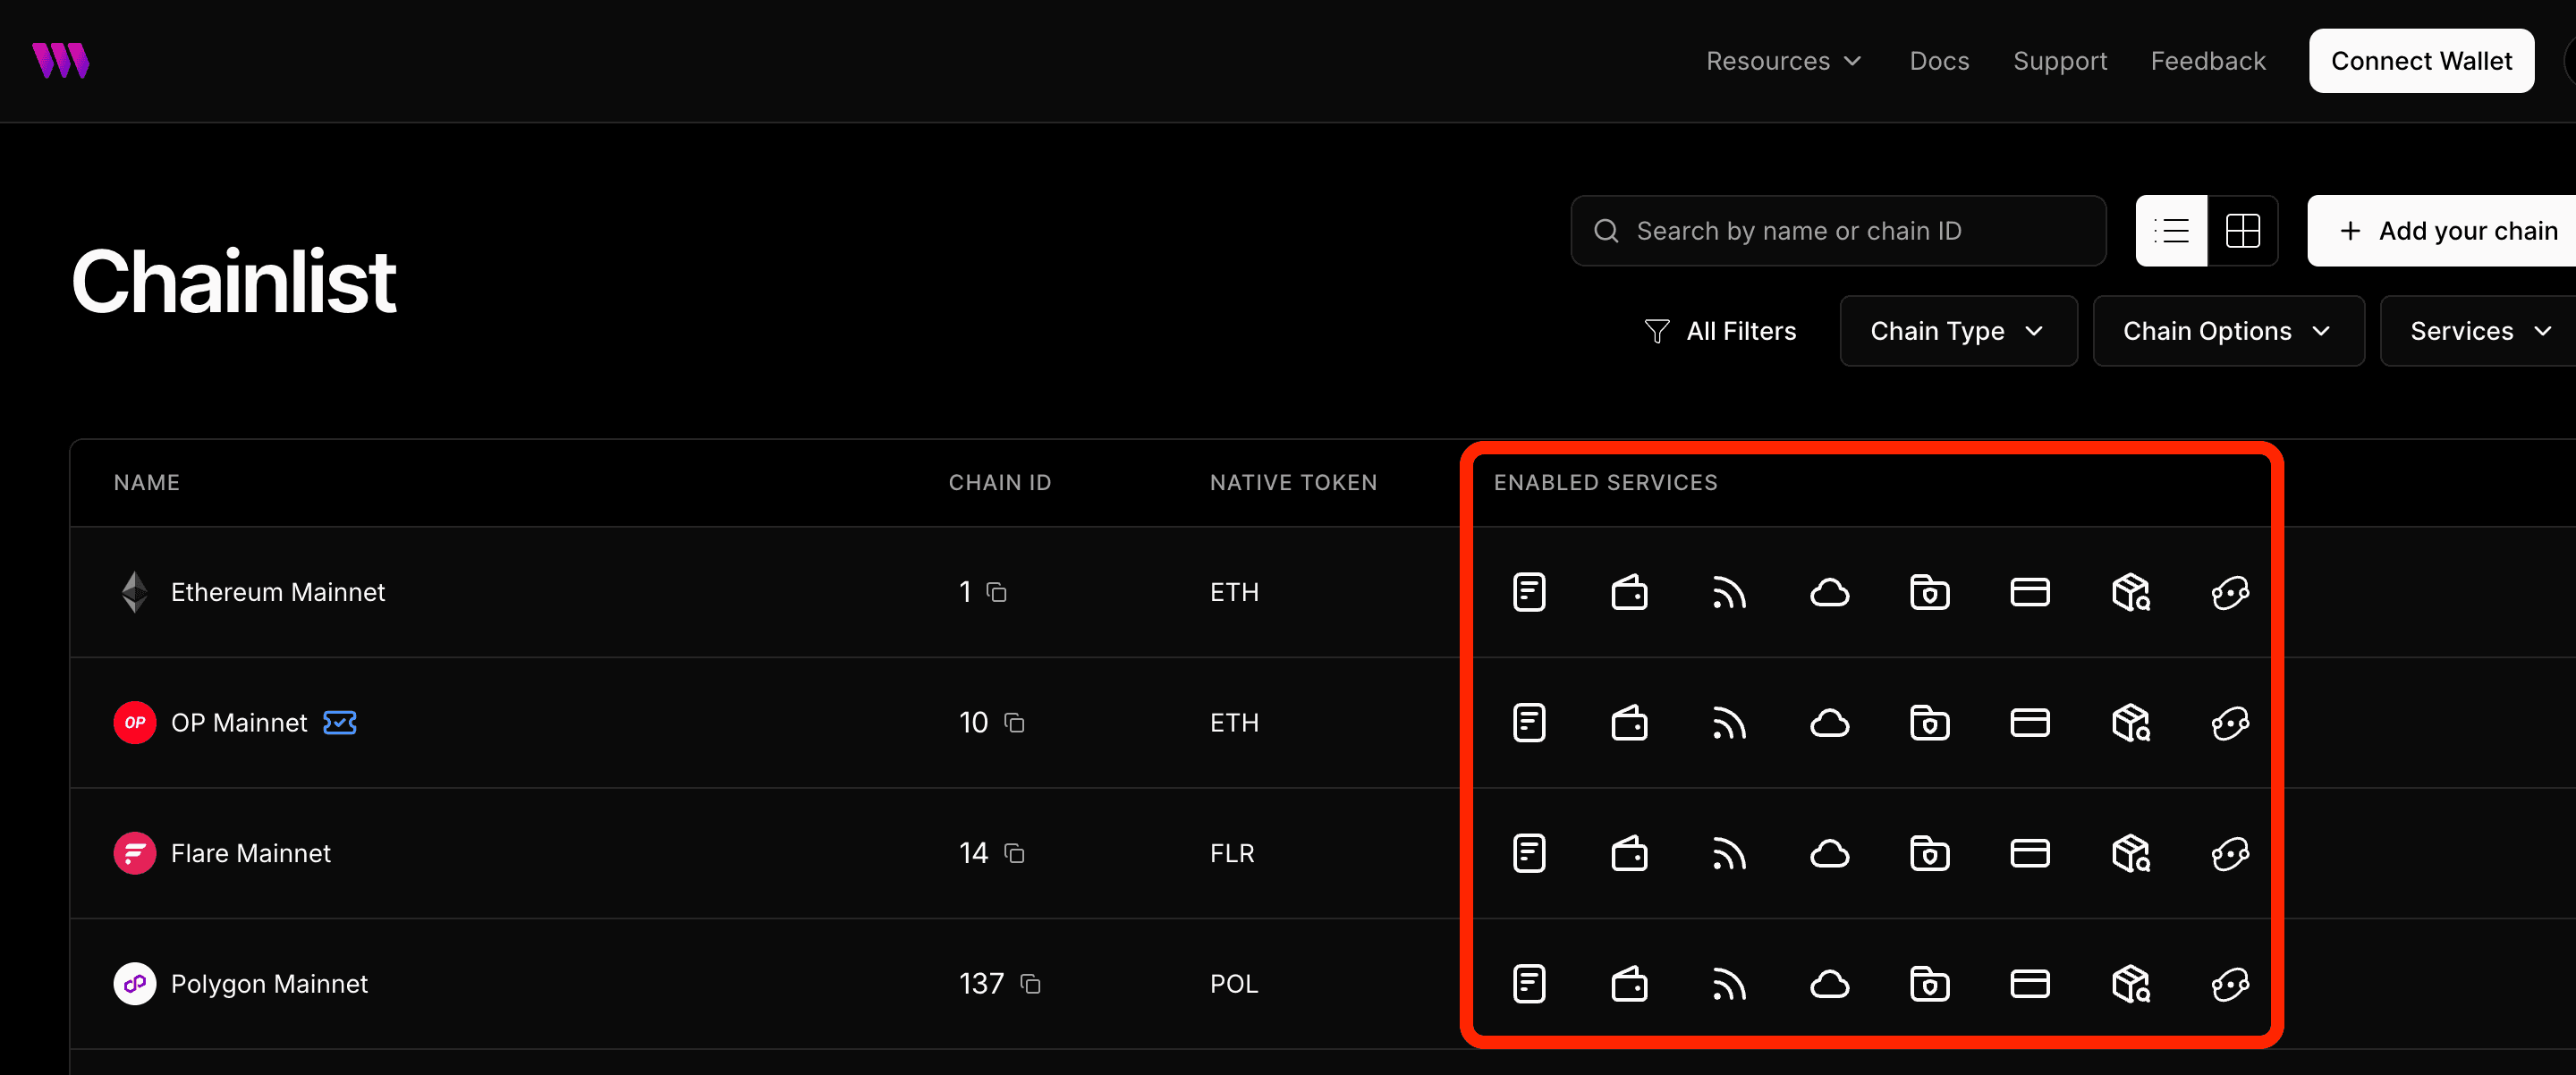Click the FLR native token cell
This screenshot has height=1075, width=2576.
pyautogui.click(x=1231, y=853)
